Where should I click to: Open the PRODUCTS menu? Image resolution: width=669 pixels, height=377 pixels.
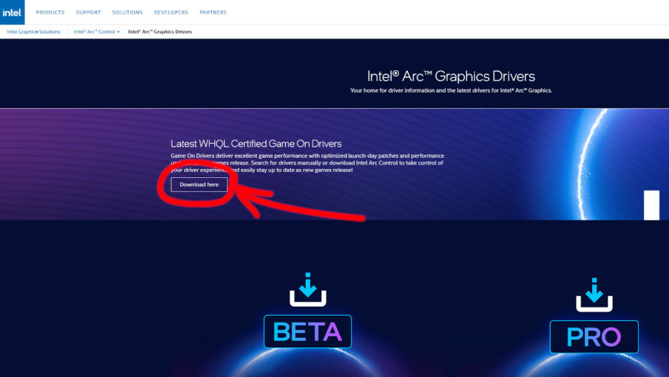[x=50, y=12]
